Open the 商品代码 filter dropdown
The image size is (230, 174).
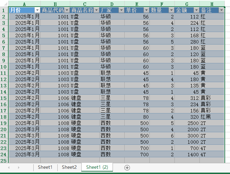pyautogui.click(x=66, y=10)
